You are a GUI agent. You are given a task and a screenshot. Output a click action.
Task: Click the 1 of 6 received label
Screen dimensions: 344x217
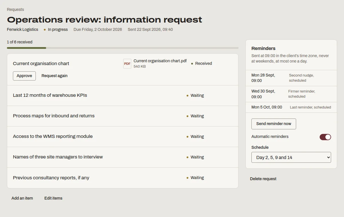pyautogui.click(x=19, y=42)
